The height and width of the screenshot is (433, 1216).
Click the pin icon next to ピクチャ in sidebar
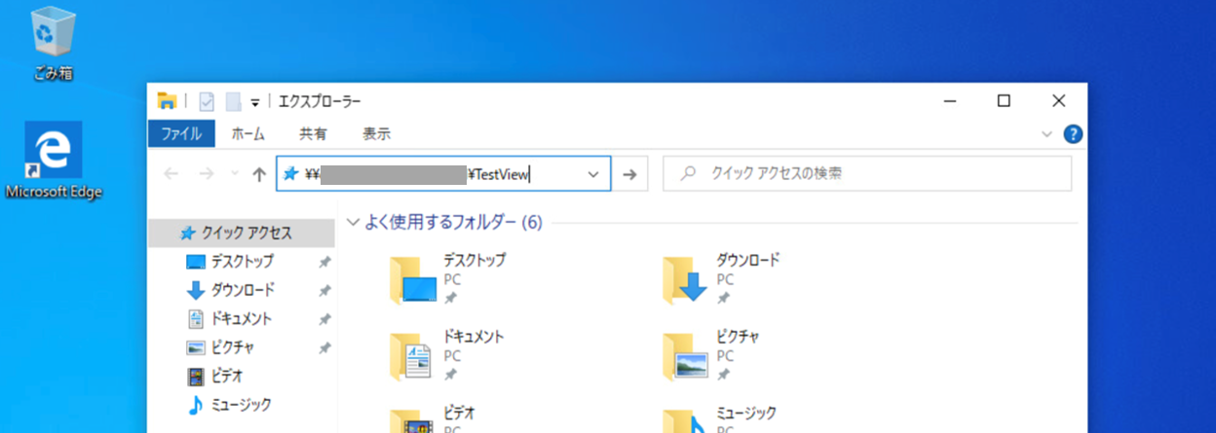click(324, 347)
